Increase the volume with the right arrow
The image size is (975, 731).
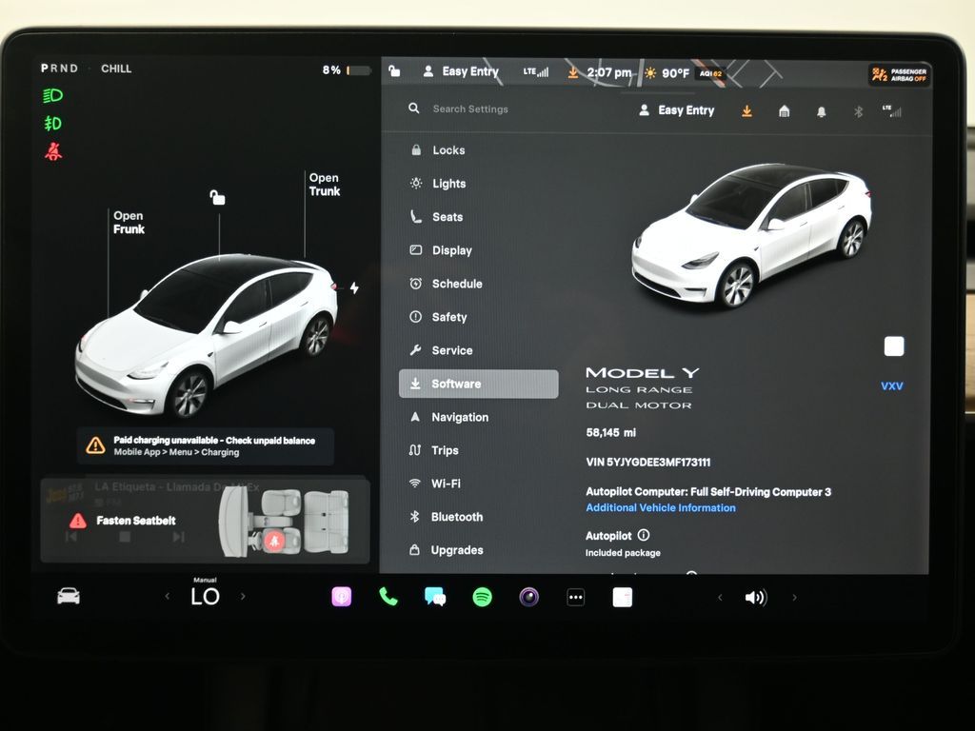[x=794, y=598]
